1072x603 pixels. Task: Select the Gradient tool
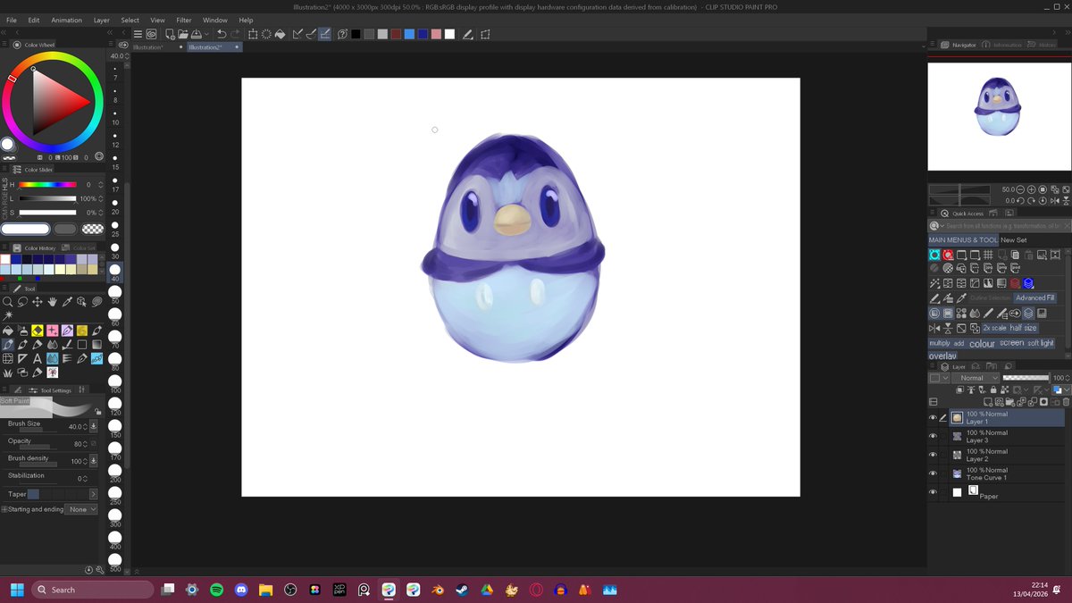click(96, 344)
